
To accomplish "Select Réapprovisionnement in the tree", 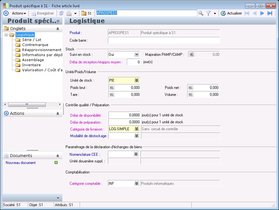I will [42, 50].
